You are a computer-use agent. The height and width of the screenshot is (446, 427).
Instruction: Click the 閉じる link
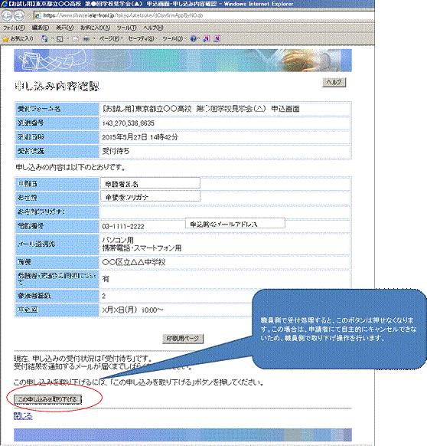[x=23, y=416]
